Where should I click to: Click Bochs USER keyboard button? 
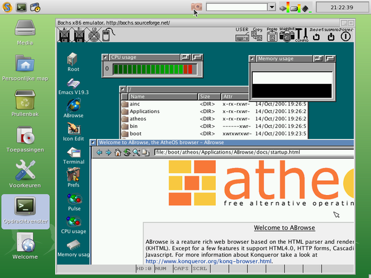[x=242, y=35]
